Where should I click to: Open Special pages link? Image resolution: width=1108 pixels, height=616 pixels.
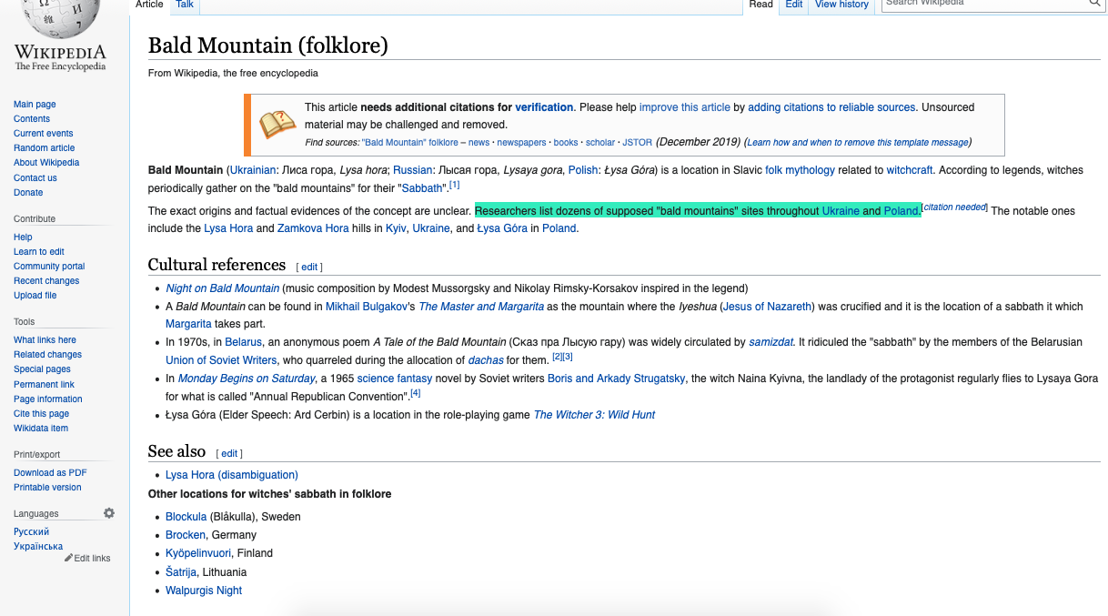coord(42,369)
